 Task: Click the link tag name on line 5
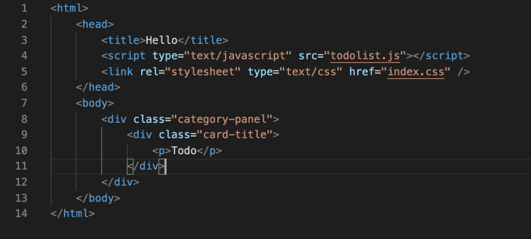click(120, 72)
